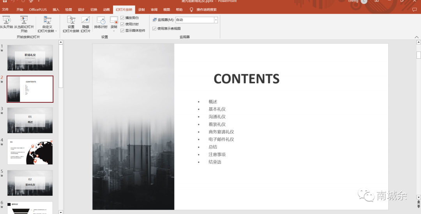Expand the Monitor (监视器) dropdown
421x214 pixels.
pyautogui.click(x=216, y=20)
